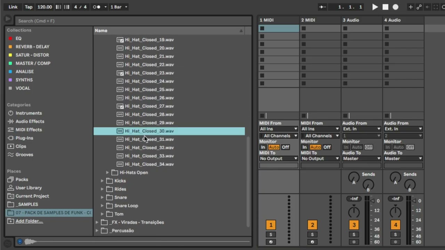This screenshot has height=250, width=445.
Task: Click the MIDI Arrangement Overdub plus icon
Action: click(x=411, y=7)
